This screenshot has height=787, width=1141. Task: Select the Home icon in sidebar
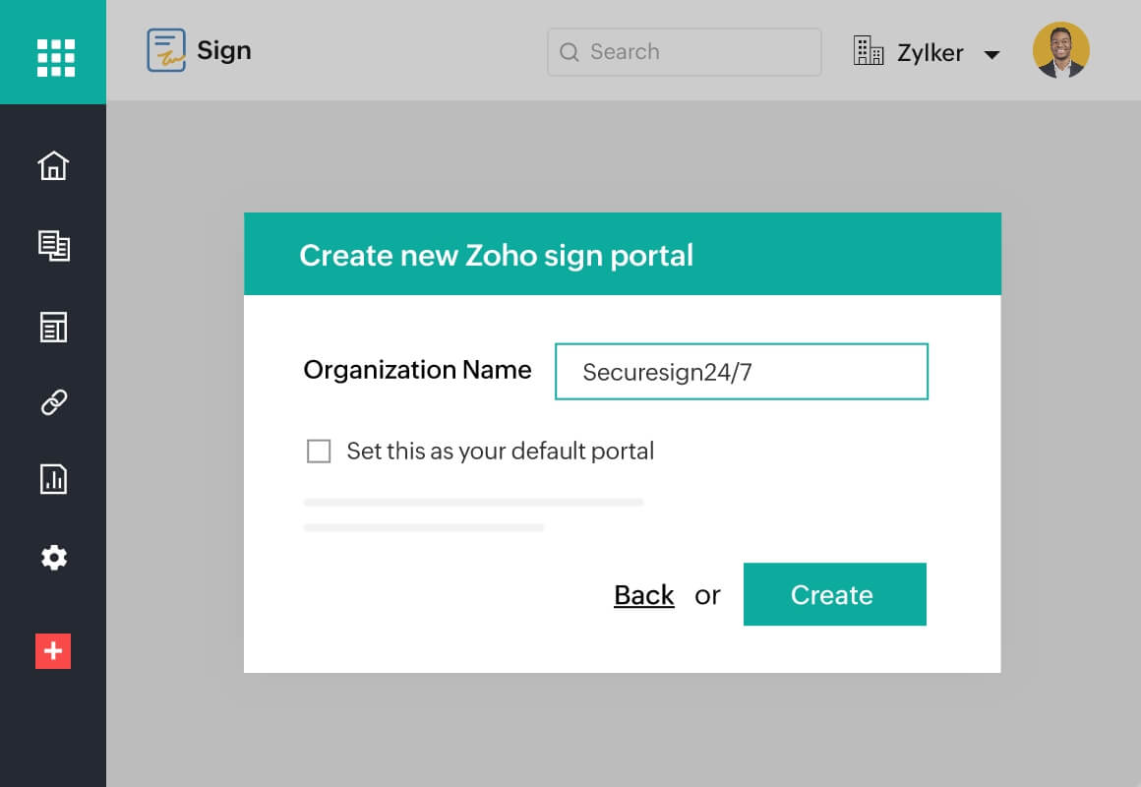point(53,165)
